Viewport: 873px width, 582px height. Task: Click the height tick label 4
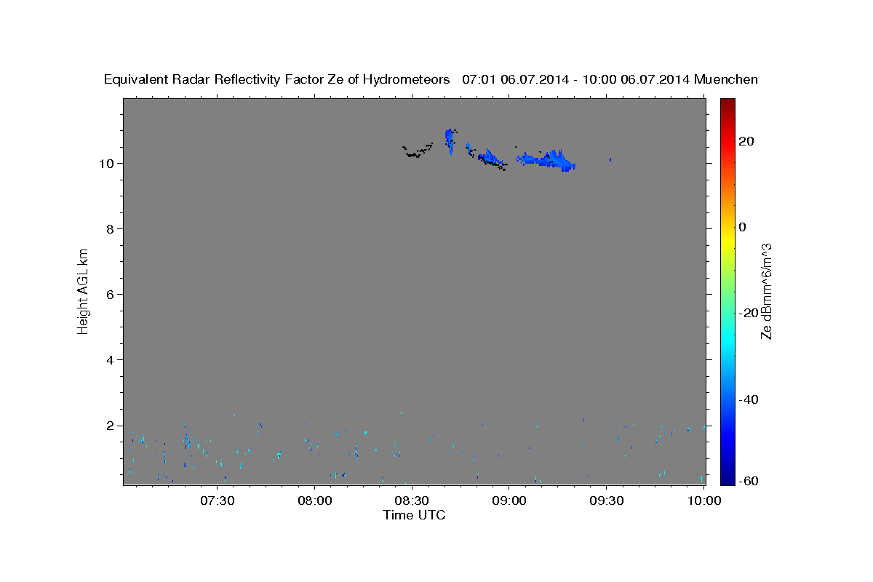(111, 360)
